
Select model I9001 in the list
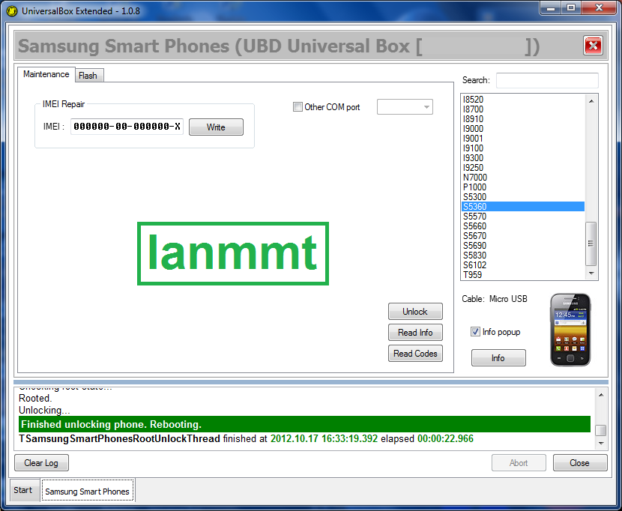(x=523, y=138)
